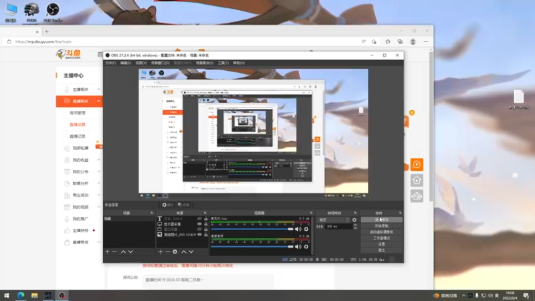Image resolution: width=535 pixels, height=301 pixels.
Task: Open source properties gear in Sources toolbar
Action: 175,252
